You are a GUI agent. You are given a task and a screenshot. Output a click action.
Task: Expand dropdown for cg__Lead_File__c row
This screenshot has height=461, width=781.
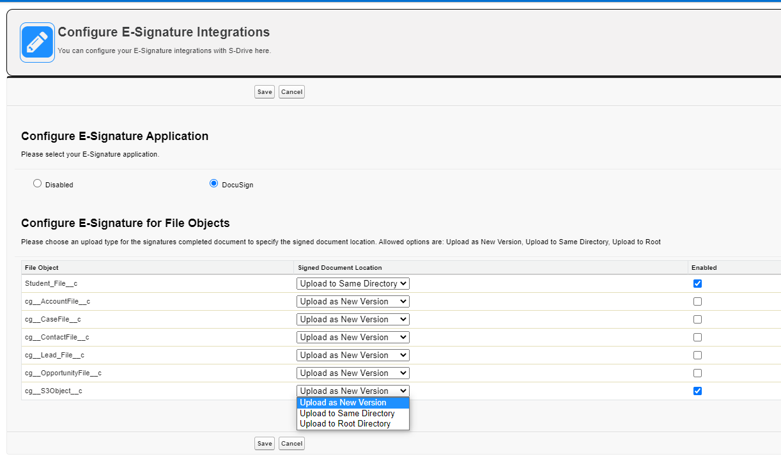click(353, 355)
